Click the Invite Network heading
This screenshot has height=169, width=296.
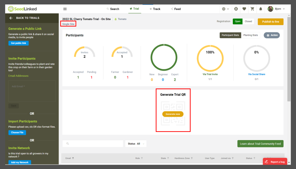[19, 148]
